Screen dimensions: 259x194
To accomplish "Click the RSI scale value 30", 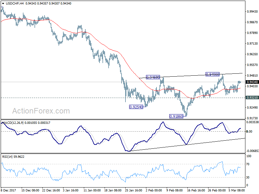I will click(248, 177).
